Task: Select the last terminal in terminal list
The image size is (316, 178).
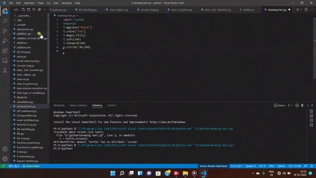Action: click(312, 125)
